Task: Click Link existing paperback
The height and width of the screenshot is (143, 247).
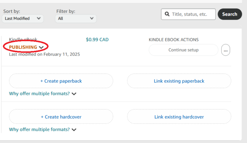Action: [179, 81]
